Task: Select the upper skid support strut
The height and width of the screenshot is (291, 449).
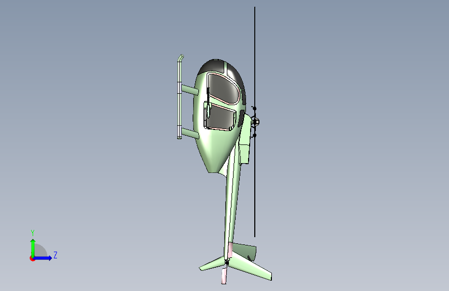Action: (x=190, y=90)
